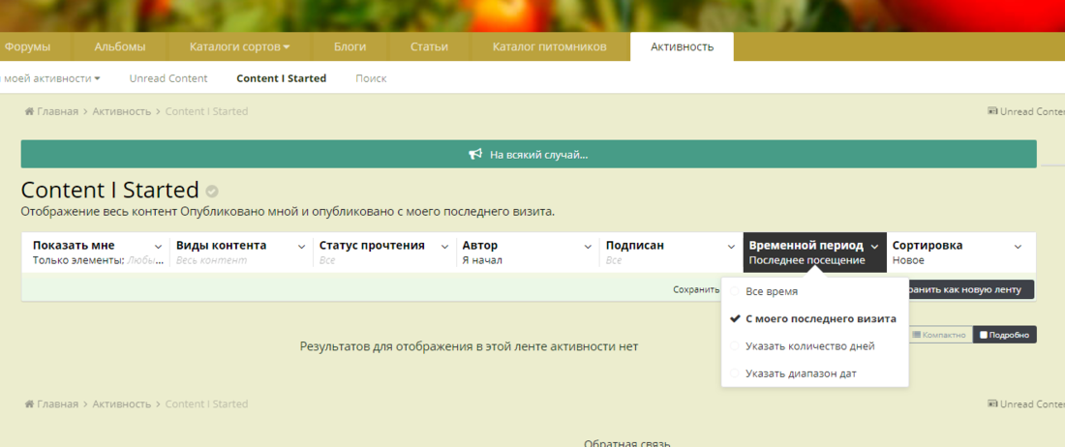Image resolution: width=1065 pixels, height=447 pixels.
Task: Click 'Главная' in the top breadcrumb
Action: point(57,111)
